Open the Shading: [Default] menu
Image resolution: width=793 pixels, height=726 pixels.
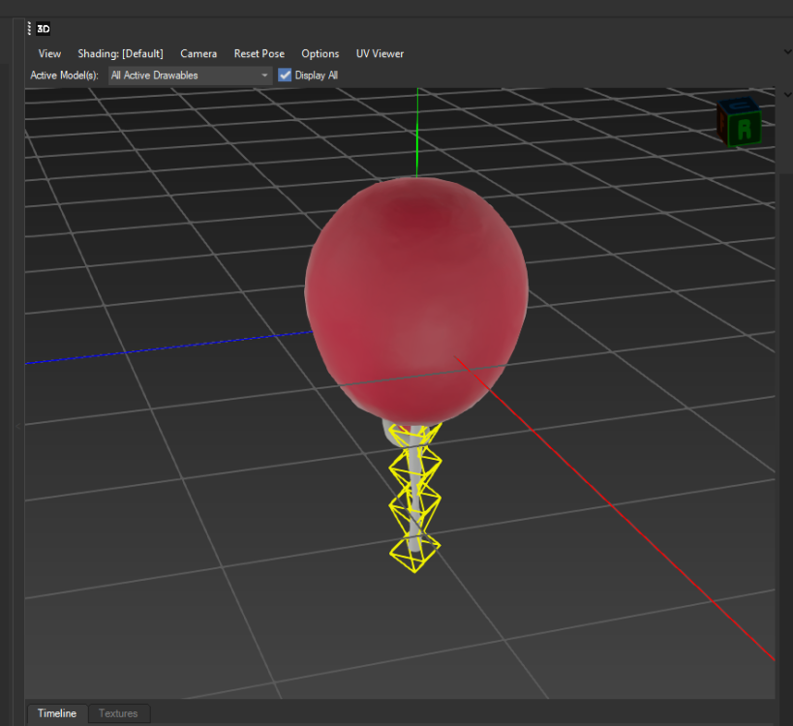tap(120, 53)
